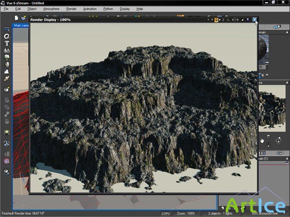The width and height of the screenshot is (290, 217).
Task: Click the planet icon in left toolbar
Action: [7, 79]
